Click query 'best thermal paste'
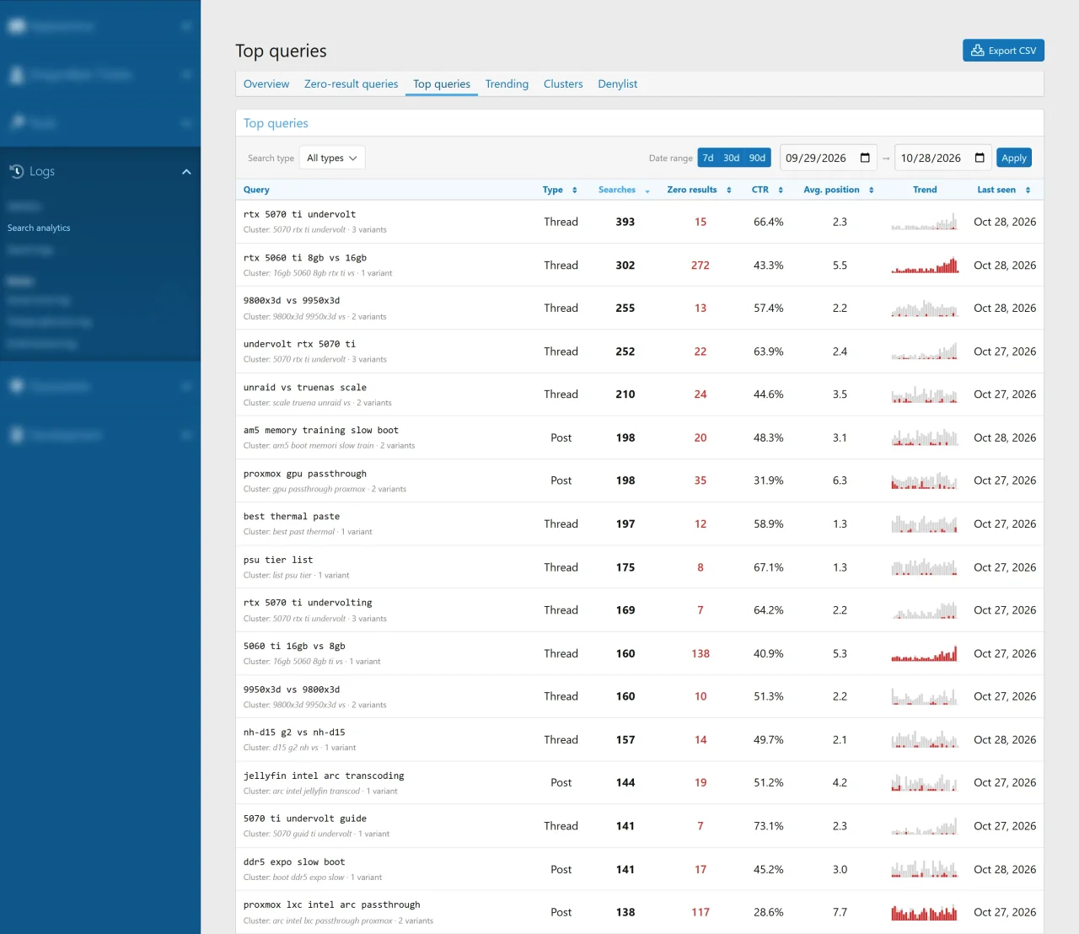Image resolution: width=1079 pixels, height=934 pixels. click(292, 517)
